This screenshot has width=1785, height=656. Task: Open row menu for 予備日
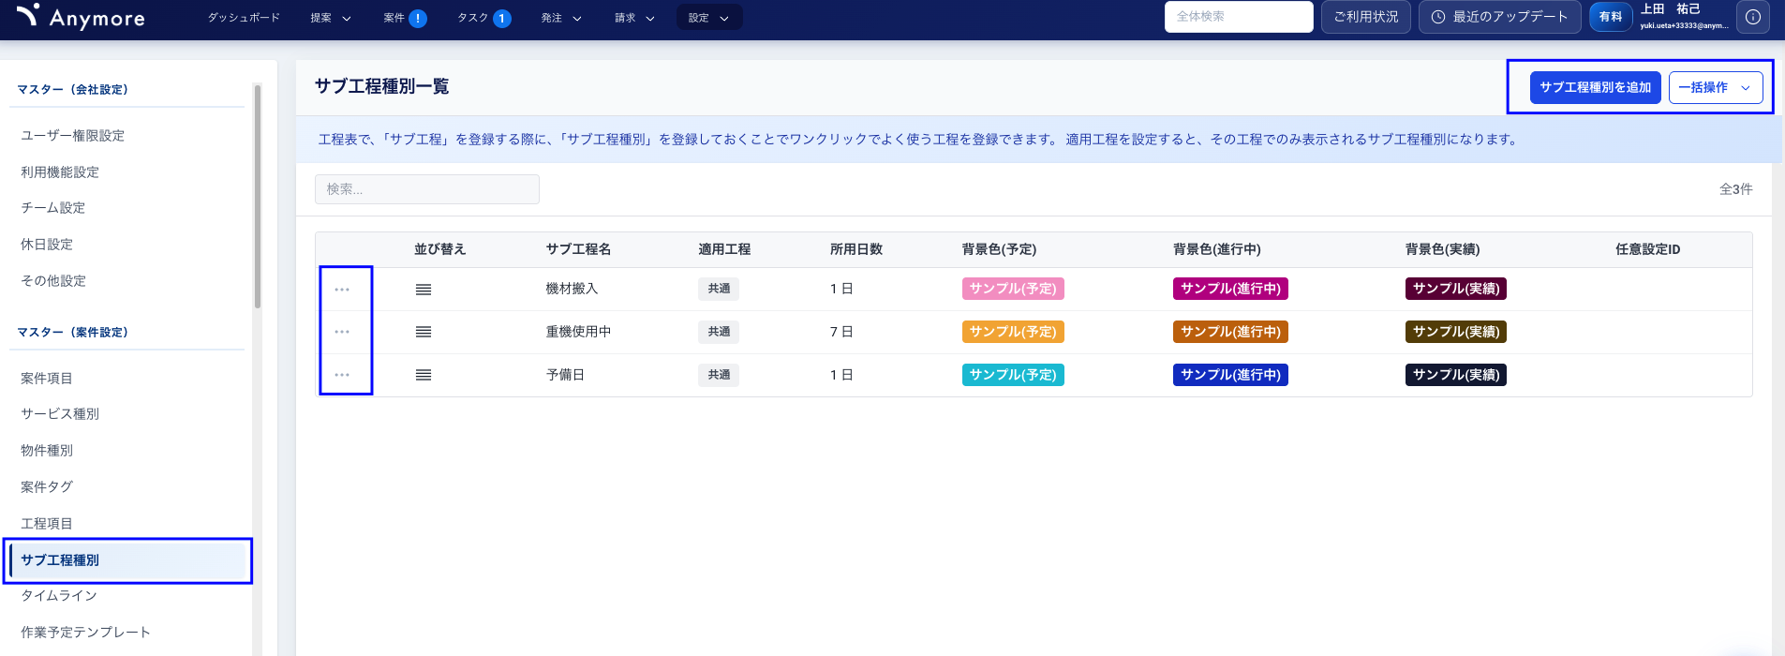pos(342,375)
